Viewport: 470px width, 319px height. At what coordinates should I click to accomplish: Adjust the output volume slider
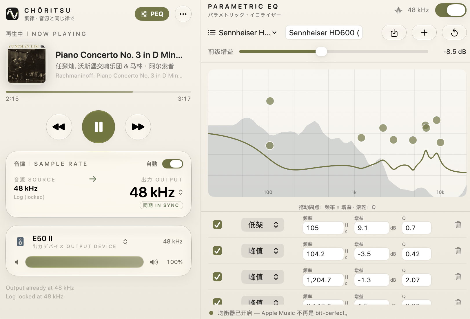pos(85,262)
